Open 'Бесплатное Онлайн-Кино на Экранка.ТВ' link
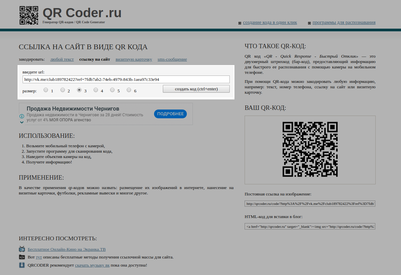Viewport: 401px width, 275px height. tap(67, 249)
